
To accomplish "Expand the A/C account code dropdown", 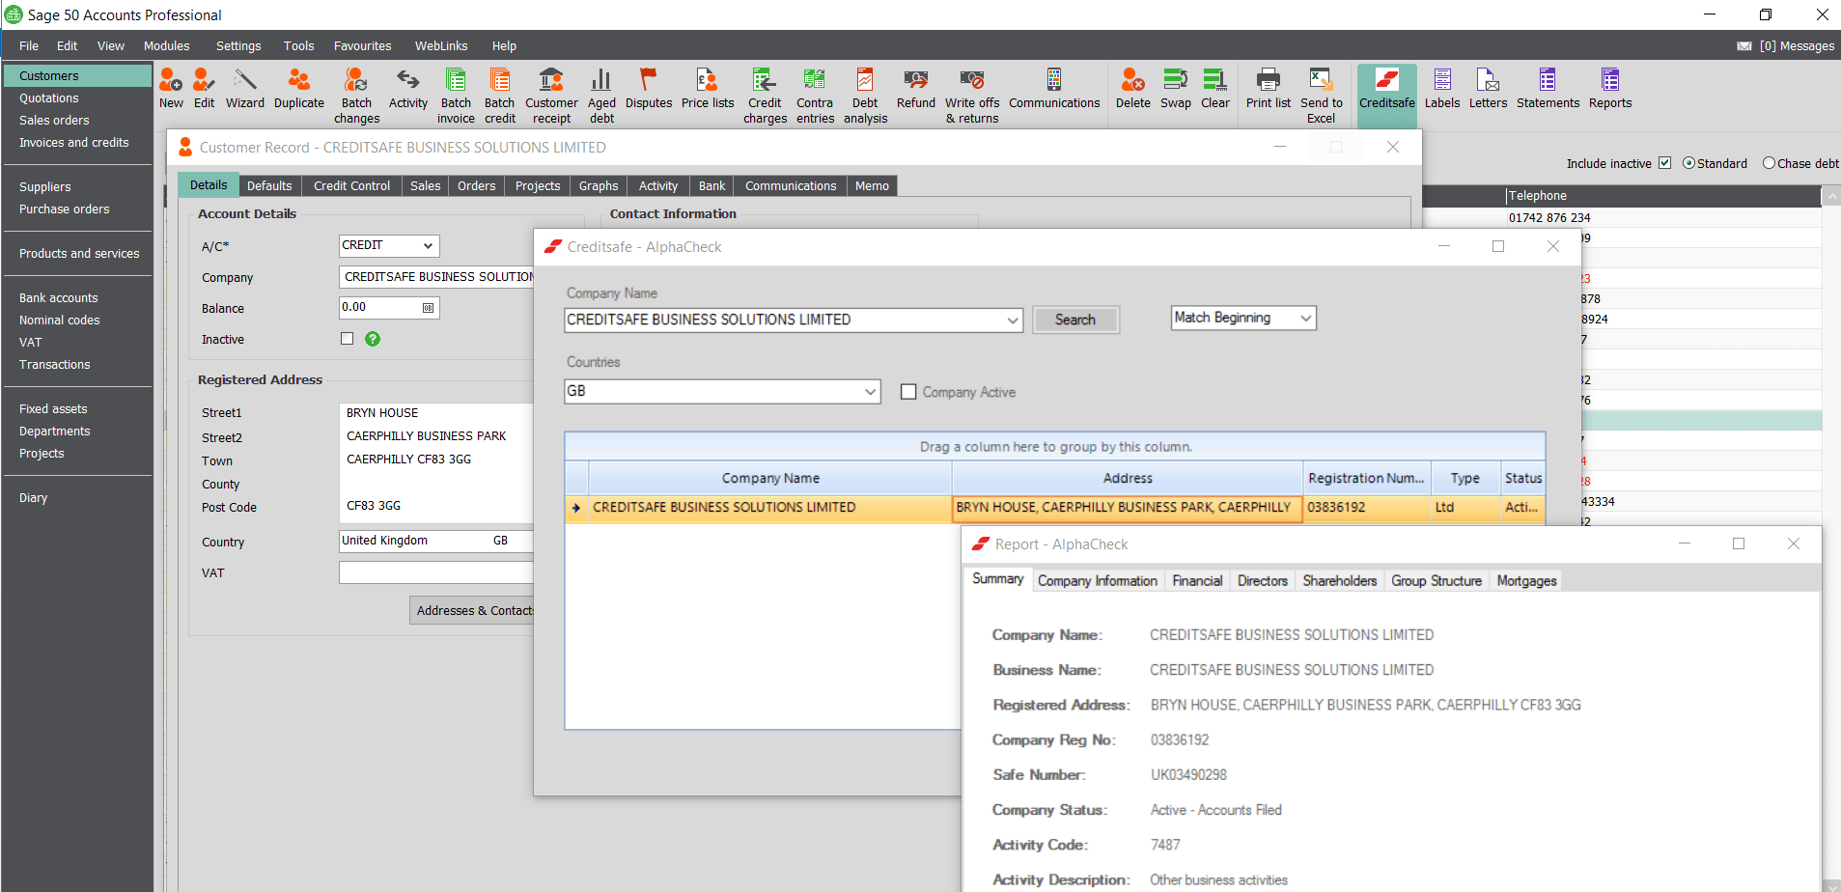I will [428, 246].
